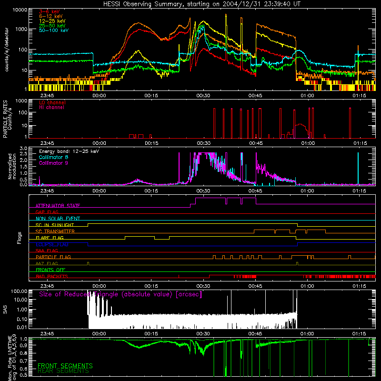
Task: Click the 10000 tick on the count-rate axis
Action: [x=20, y=10]
